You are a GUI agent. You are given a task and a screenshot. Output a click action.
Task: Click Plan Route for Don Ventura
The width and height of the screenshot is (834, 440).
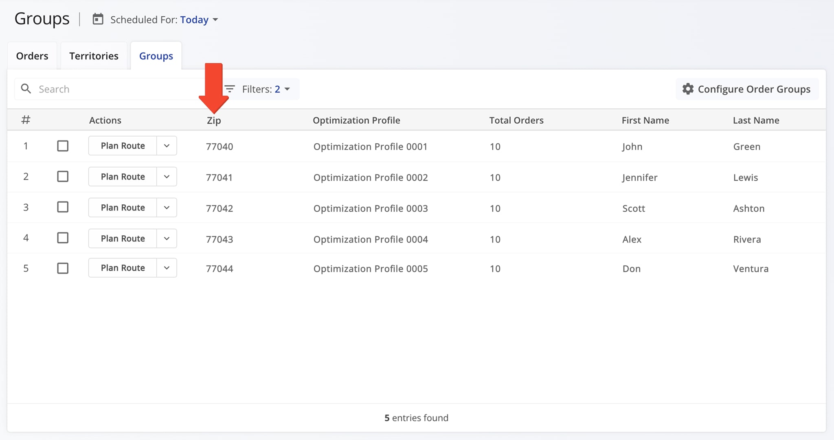tap(123, 268)
